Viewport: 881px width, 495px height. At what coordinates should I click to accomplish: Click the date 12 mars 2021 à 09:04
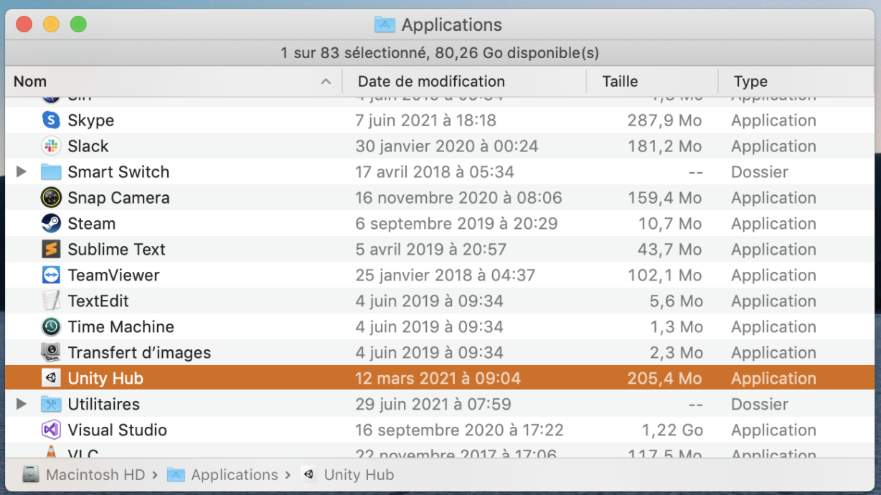coord(438,379)
